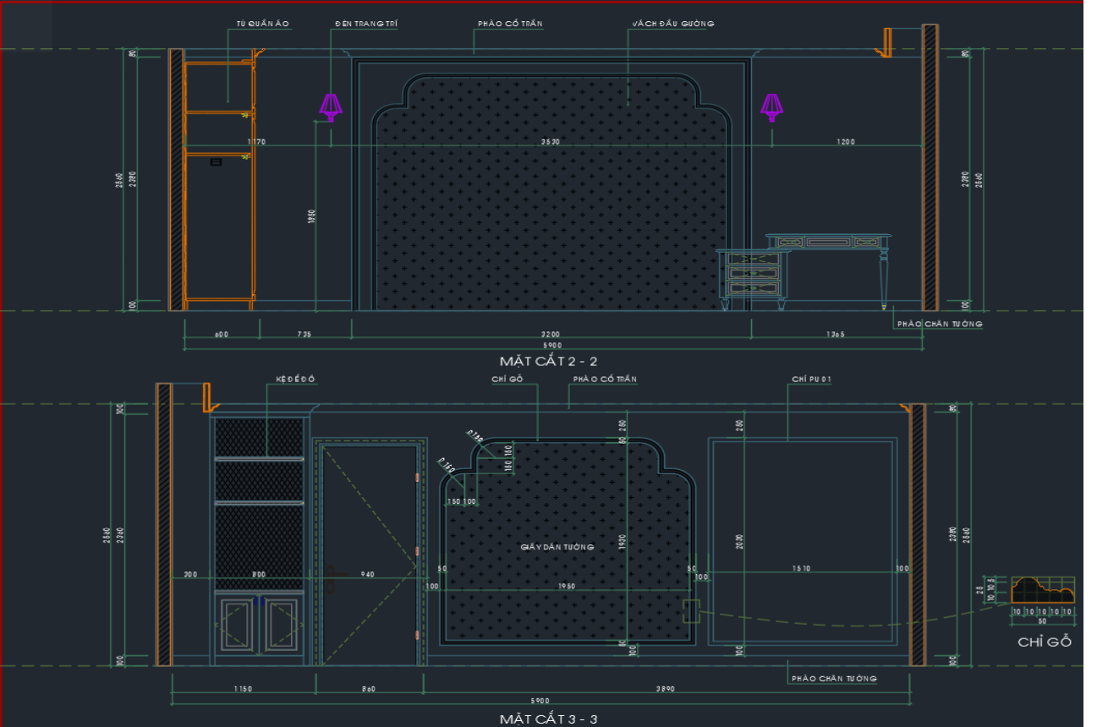This screenshot has height=727, width=1097.
Task: Click the TỦ QUẦN ÁO leader label
Action: pos(263,24)
